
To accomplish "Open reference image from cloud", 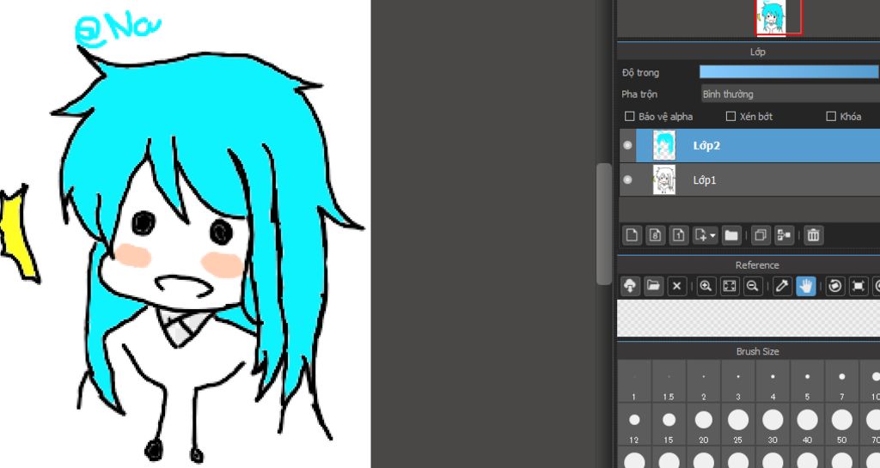I will 630,287.
